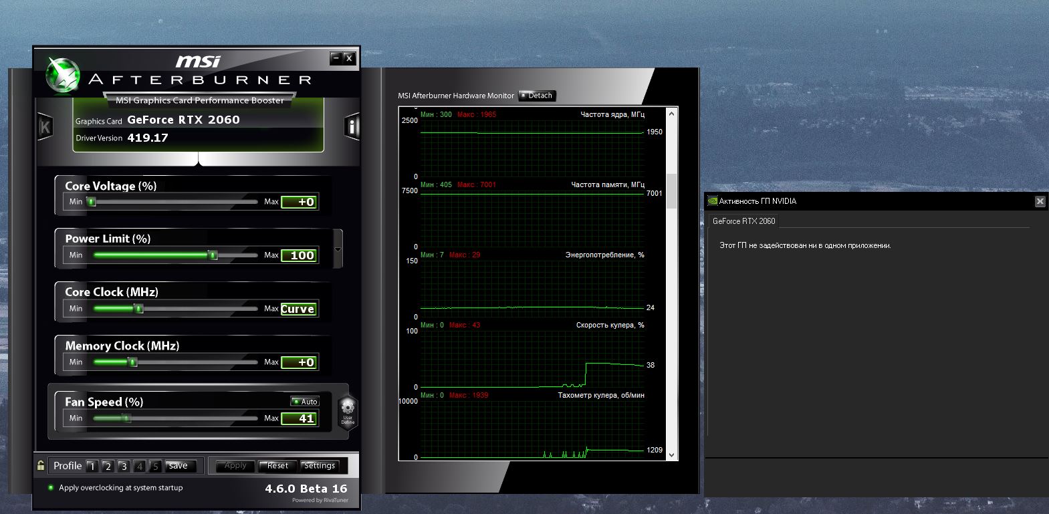Click the 'Тахометр кулера, об/мин' graph label

pos(601,395)
